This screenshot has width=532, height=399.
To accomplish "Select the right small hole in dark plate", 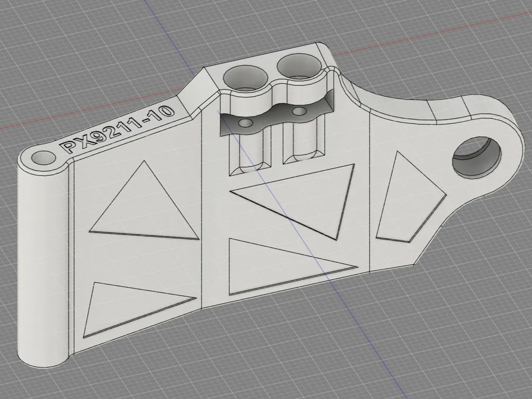I will coord(300,112).
